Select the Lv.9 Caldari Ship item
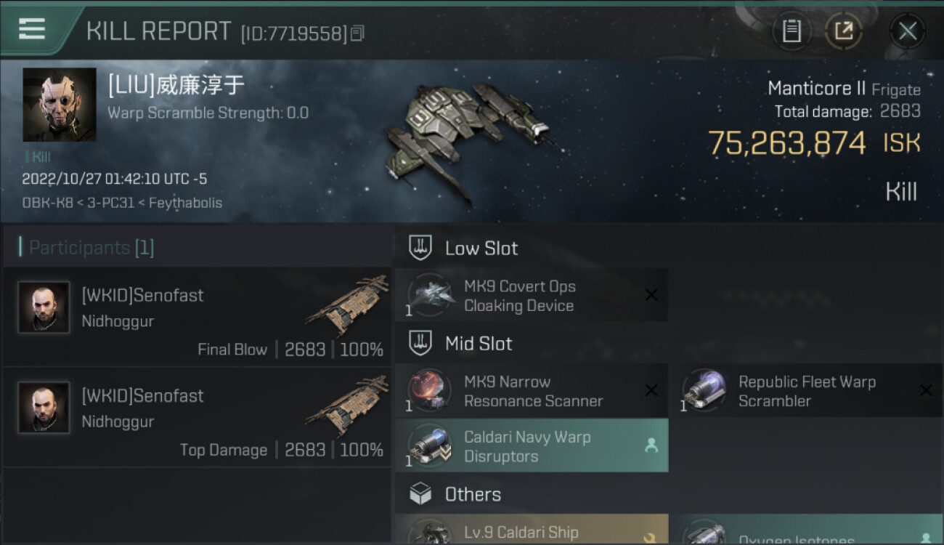The image size is (944, 545). [532, 530]
